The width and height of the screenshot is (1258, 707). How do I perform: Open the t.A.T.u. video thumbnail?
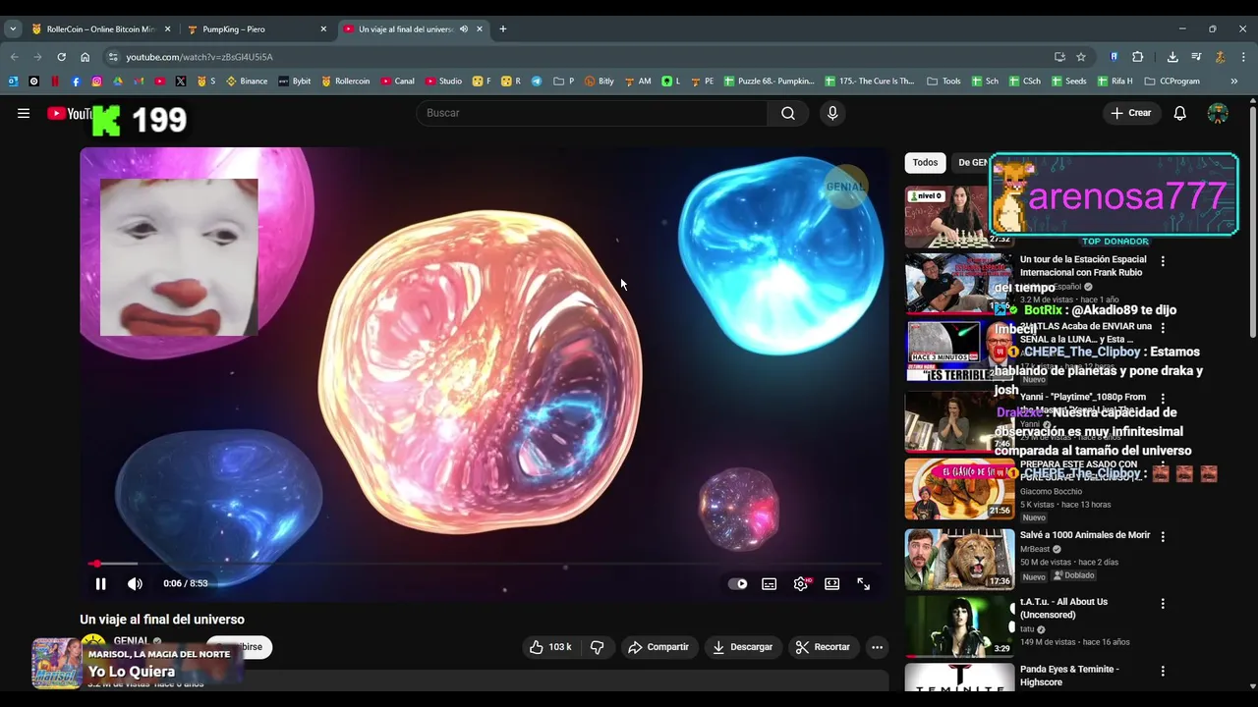[959, 626]
